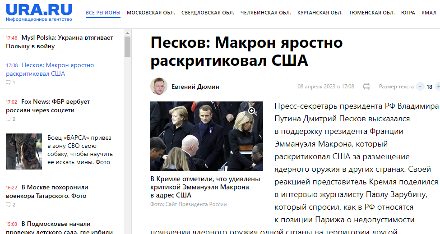Click the sidebar scrollbar up arrow
Screen dimensions: 440x234
pyautogui.click(x=127, y=33)
